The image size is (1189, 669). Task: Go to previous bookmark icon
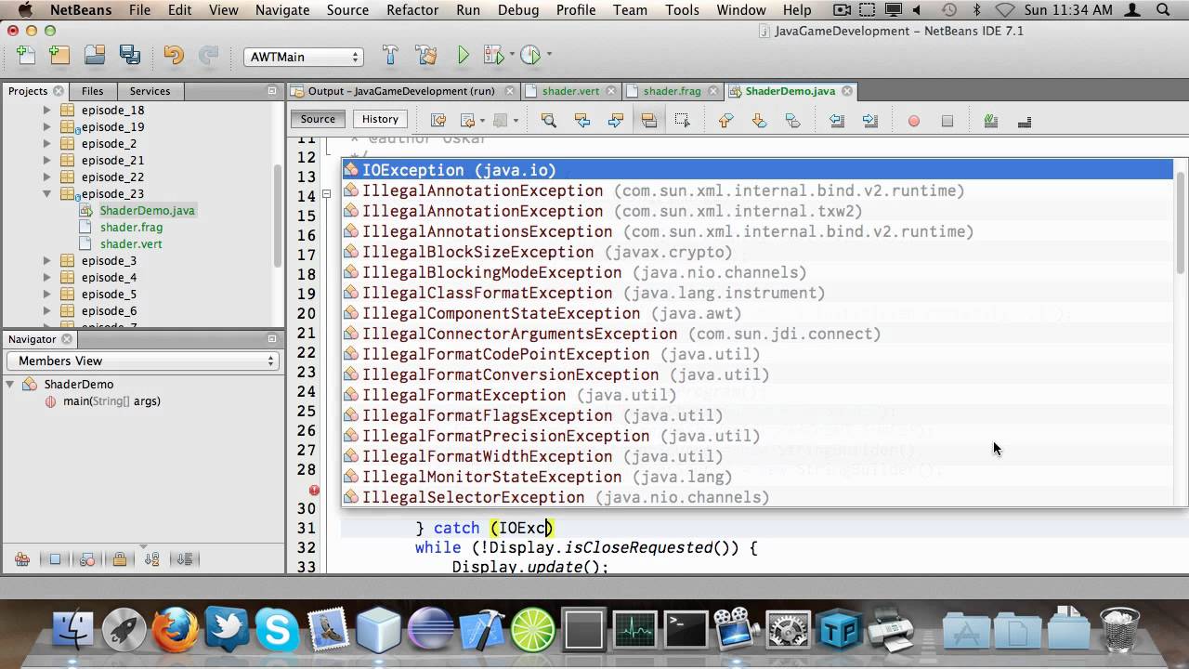[x=725, y=121]
